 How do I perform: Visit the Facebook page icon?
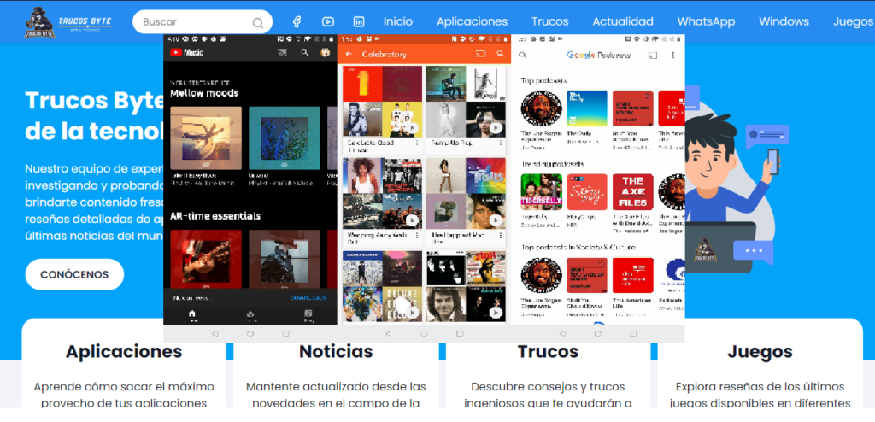pyautogui.click(x=297, y=21)
